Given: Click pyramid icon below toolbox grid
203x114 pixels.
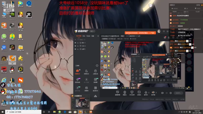Looking at the screenshot, I should click(x=95, y=96).
